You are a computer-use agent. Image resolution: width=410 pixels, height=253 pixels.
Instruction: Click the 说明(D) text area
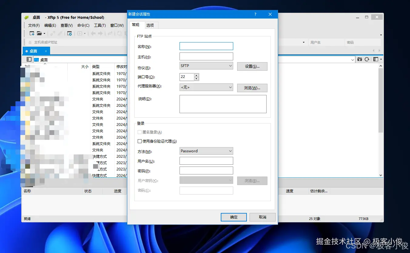click(223, 104)
